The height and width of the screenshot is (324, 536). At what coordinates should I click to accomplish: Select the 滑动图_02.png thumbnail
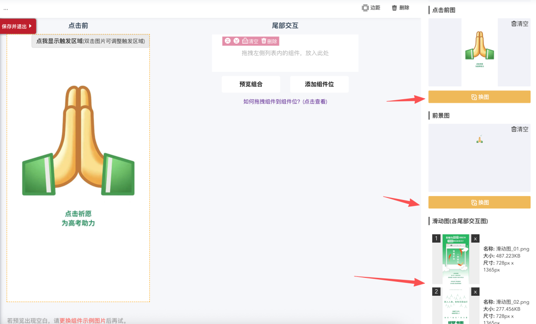click(456, 306)
